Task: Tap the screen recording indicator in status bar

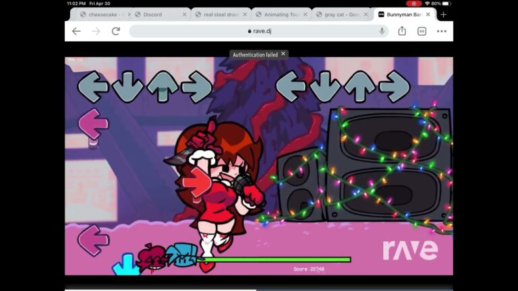Action: pyautogui.click(x=413, y=3)
